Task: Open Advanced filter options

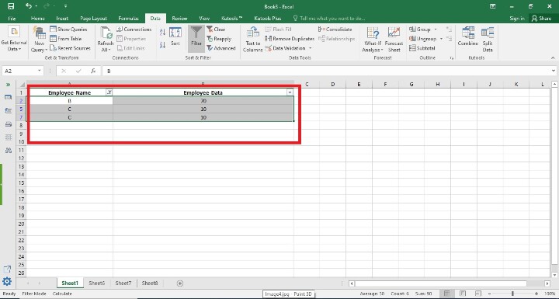Action: pos(221,48)
